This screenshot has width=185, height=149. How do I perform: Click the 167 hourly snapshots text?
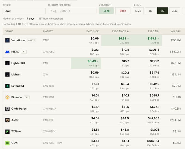click(51, 19)
